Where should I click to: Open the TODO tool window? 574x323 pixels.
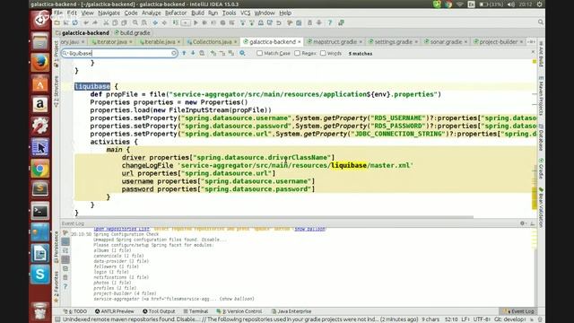tap(75, 311)
